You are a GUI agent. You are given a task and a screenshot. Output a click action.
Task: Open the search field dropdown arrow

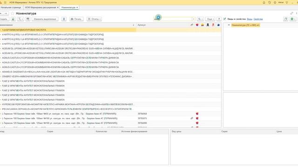[x=194, y=19]
